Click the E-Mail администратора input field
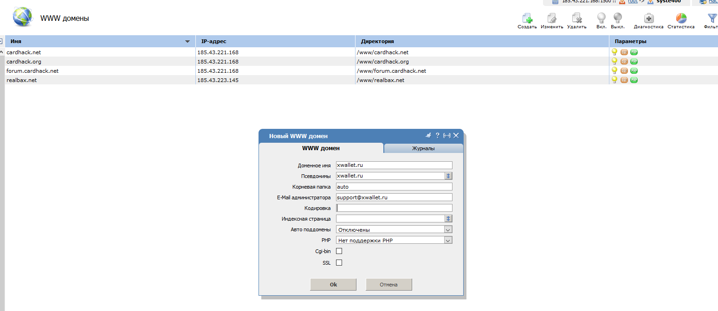718x311 pixels. point(394,197)
